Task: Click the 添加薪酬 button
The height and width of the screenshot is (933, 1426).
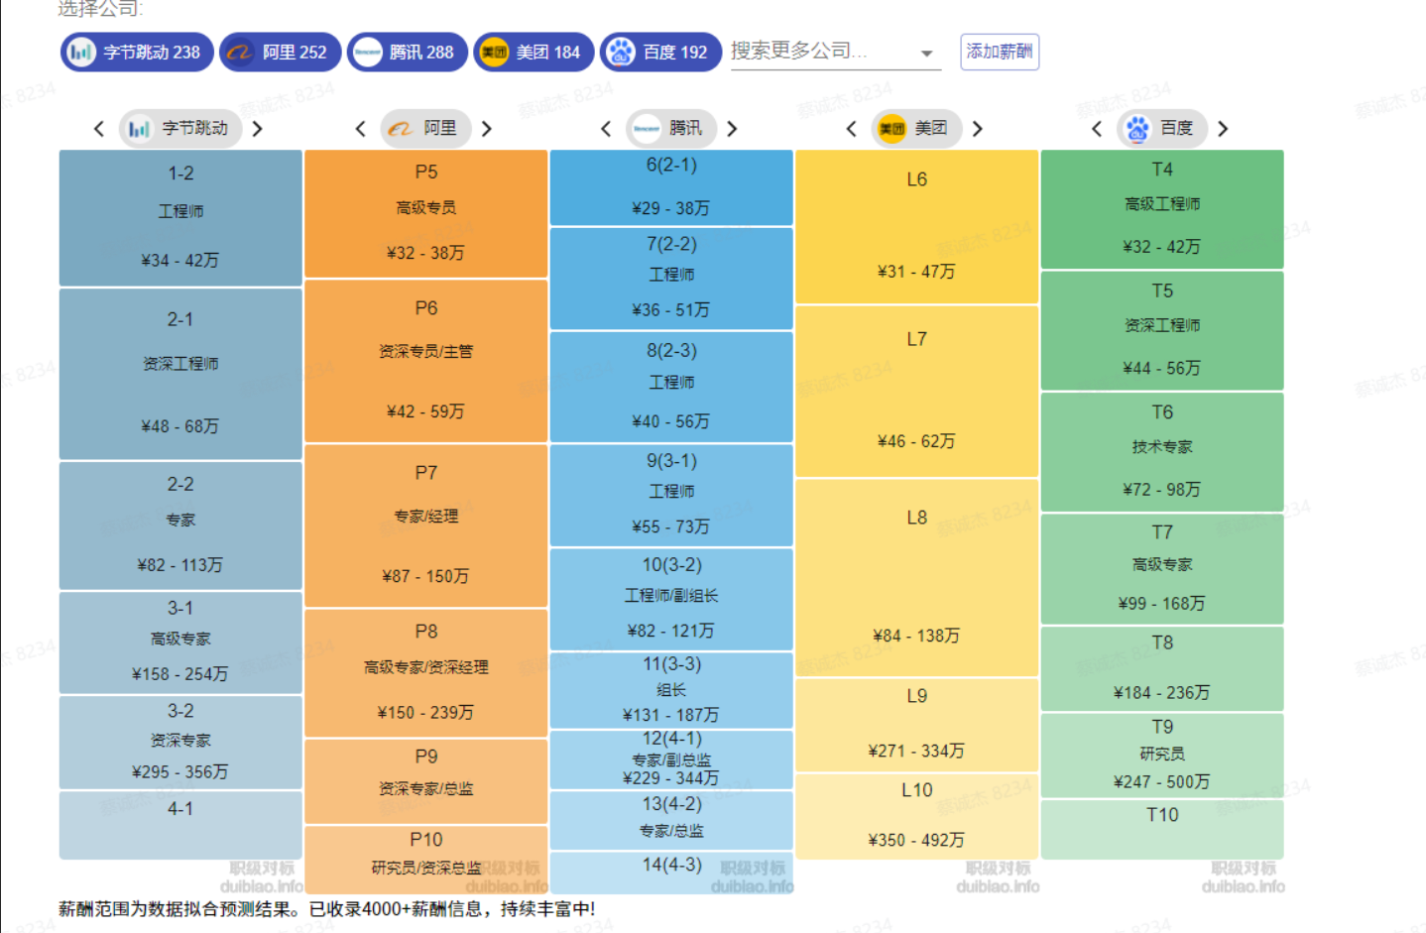Action: click(x=999, y=52)
